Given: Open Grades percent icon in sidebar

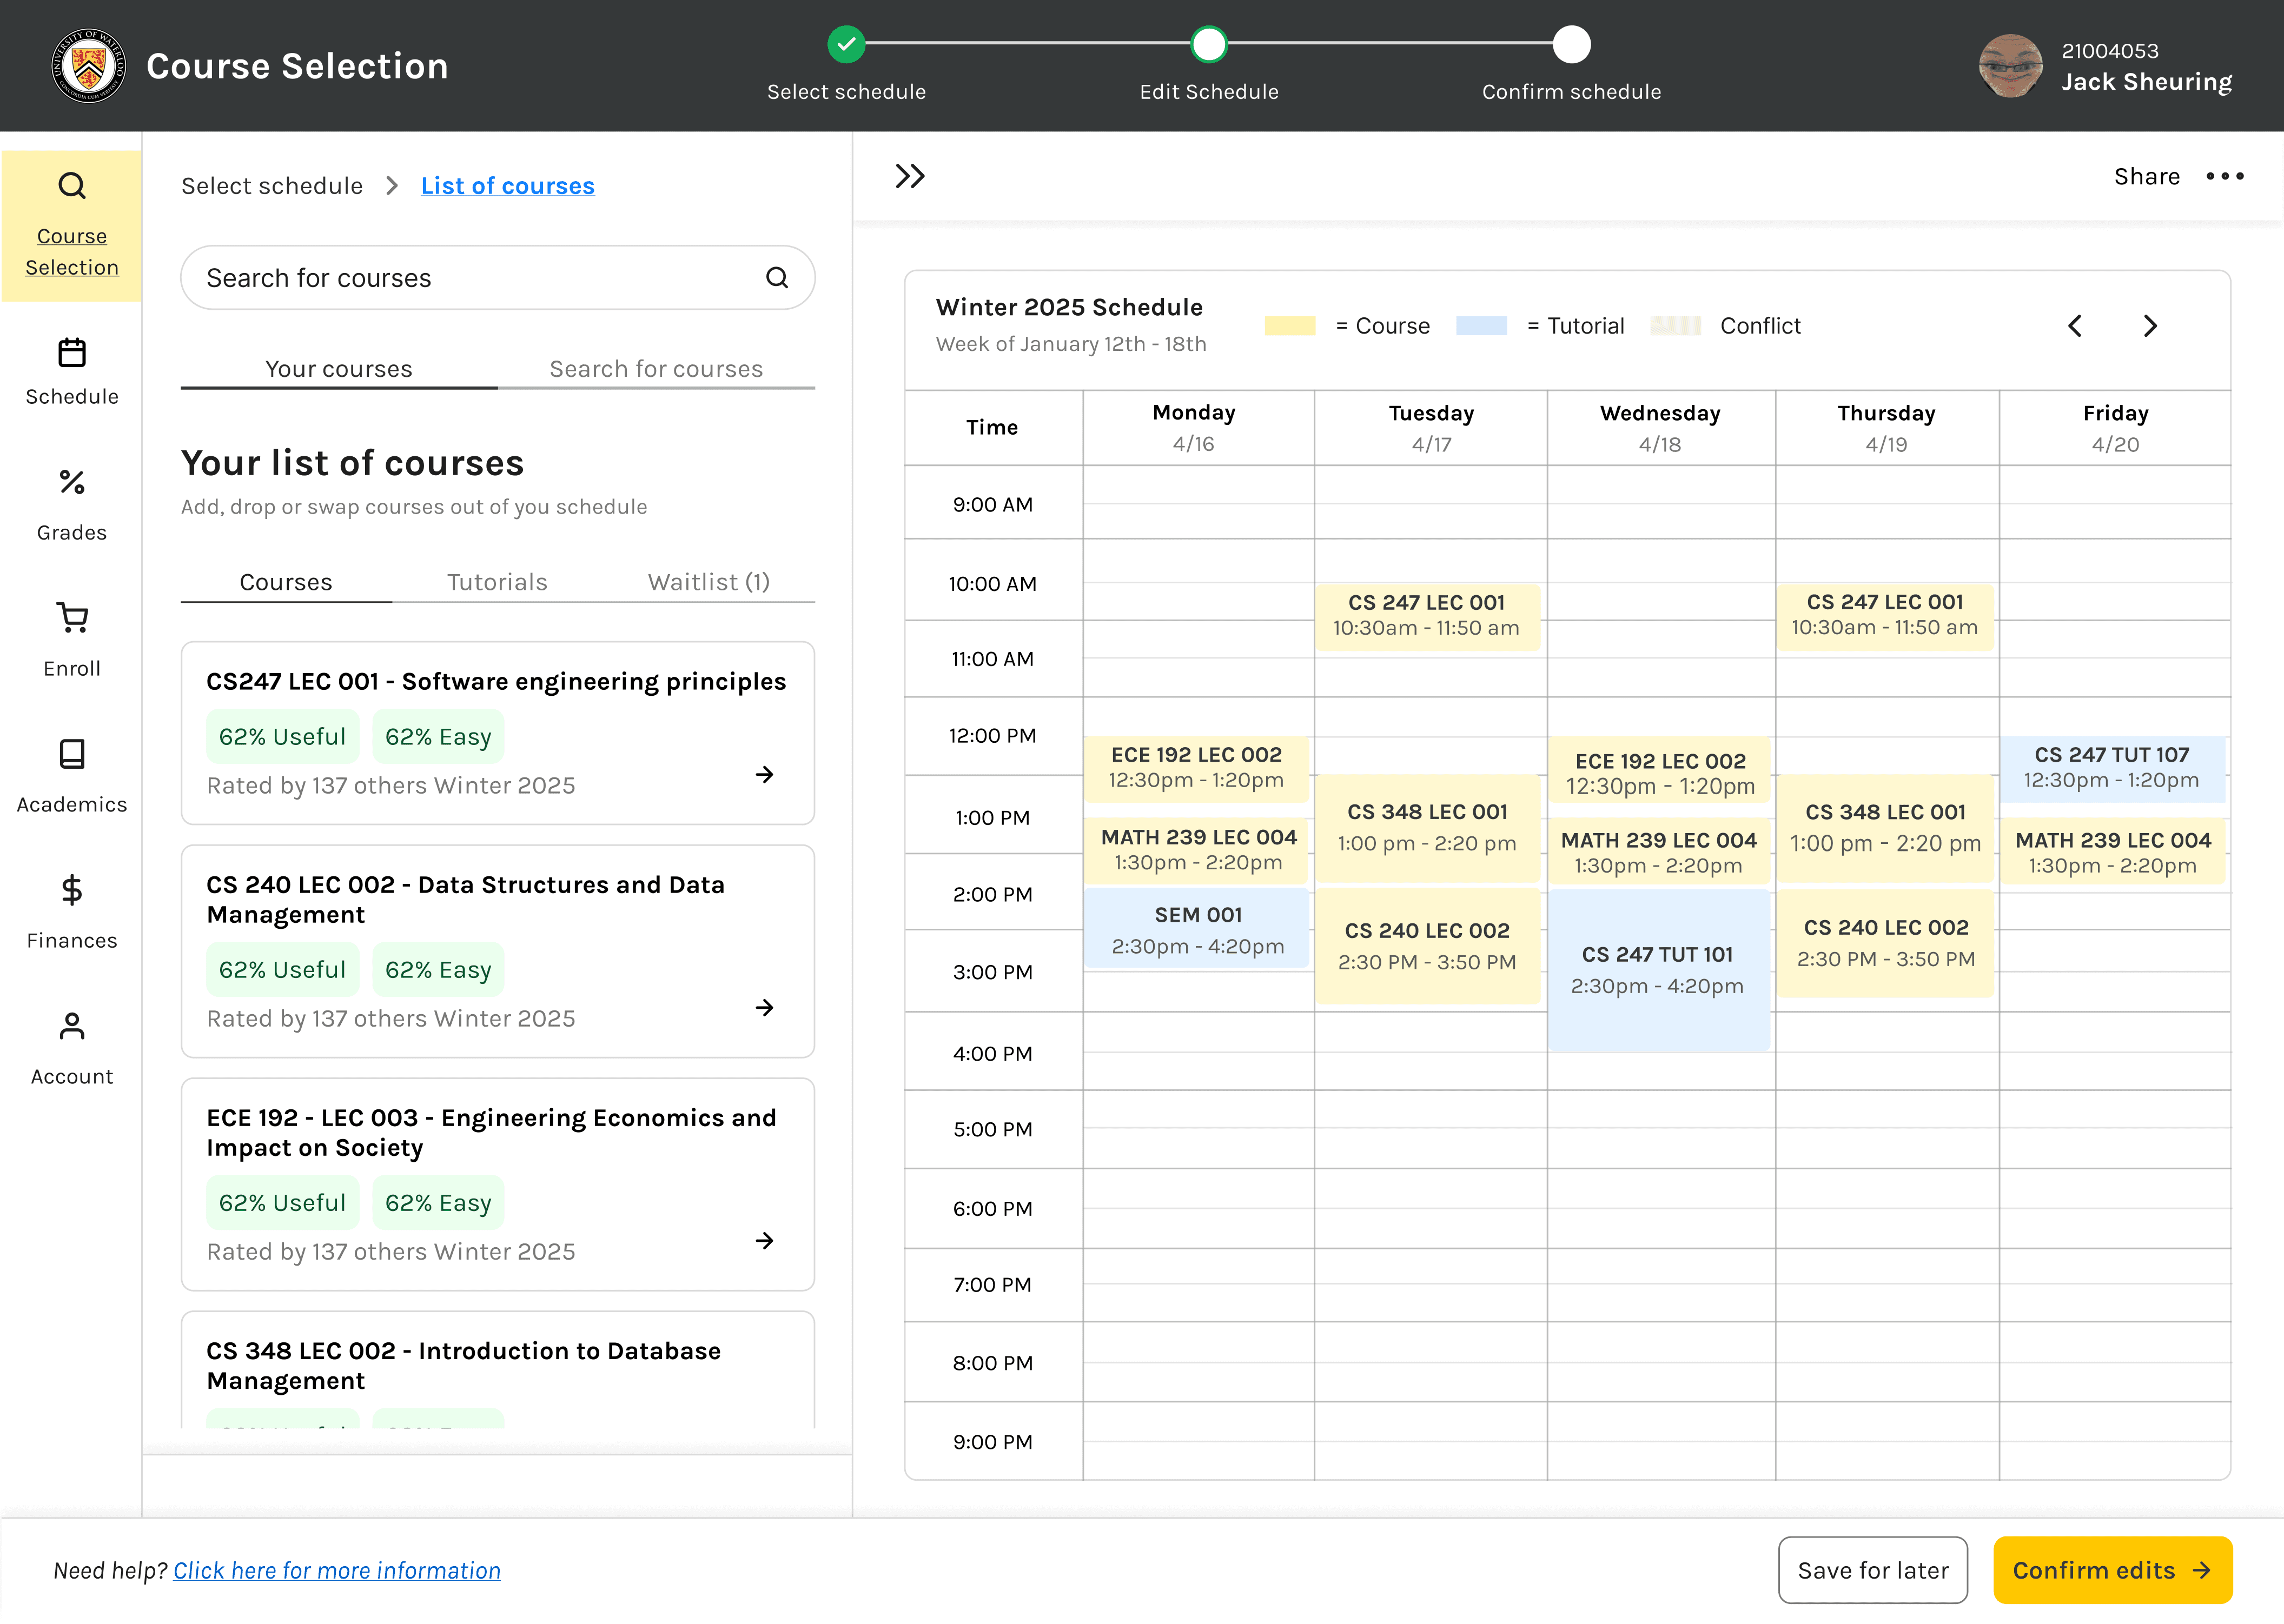Looking at the screenshot, I should [x=71, y=483].
